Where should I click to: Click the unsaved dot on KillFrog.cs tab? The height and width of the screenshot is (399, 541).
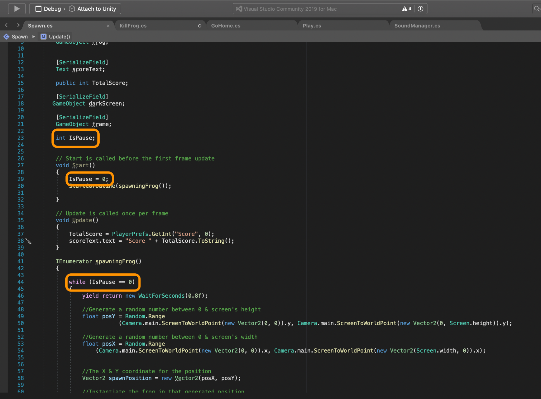click(x=199, y=26)
